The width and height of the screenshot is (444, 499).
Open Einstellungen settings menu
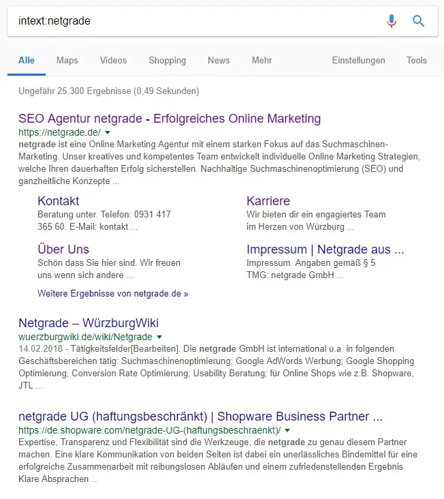click(x=358, y=61)
